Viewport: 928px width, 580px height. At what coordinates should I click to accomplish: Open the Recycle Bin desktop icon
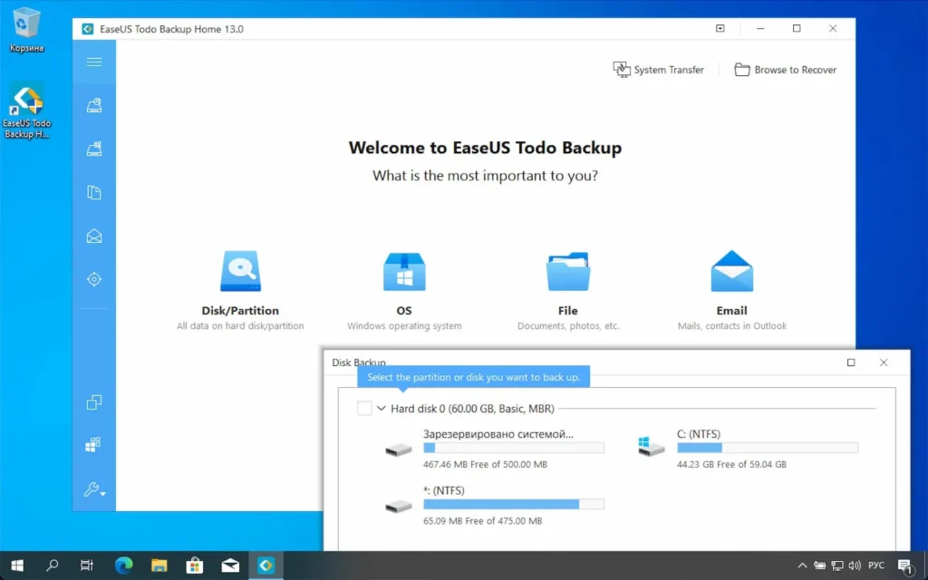[26, 30]
